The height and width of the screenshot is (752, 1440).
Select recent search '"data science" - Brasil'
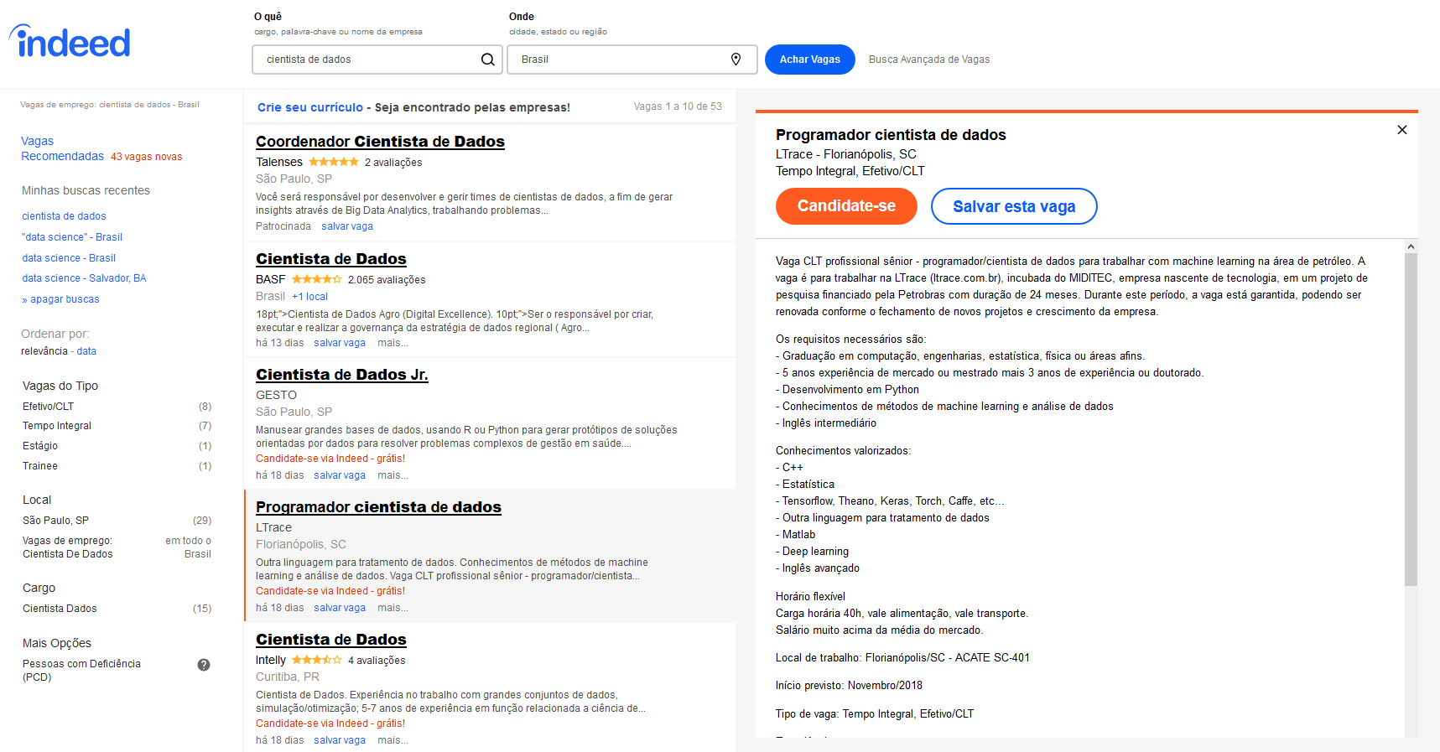pyautogui.click(x=72, y=237)
